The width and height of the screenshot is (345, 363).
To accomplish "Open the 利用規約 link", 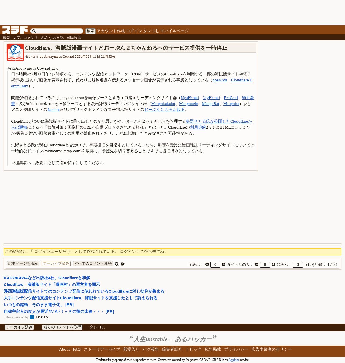I will 198,127.
